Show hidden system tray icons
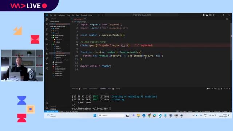Viewport: 233px width, 131px height. [x=193, y=115]
